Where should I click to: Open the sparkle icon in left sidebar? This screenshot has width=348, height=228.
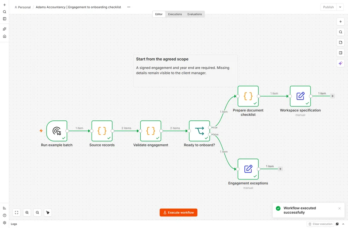4,29
